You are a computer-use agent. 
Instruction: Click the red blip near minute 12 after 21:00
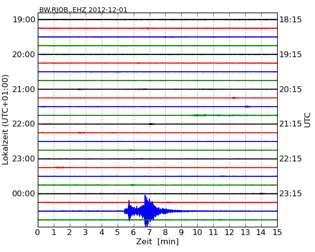tap(234, 98)
